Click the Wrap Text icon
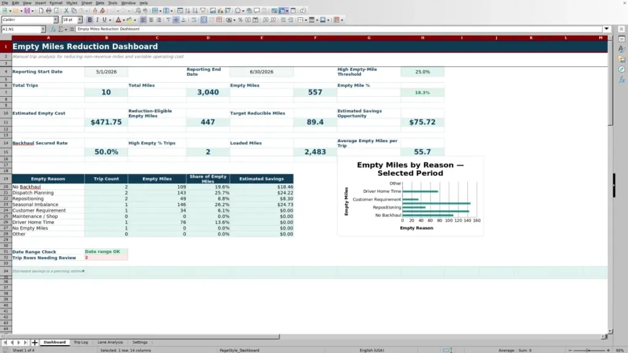 pyautogui.click(x=194, y=20)
